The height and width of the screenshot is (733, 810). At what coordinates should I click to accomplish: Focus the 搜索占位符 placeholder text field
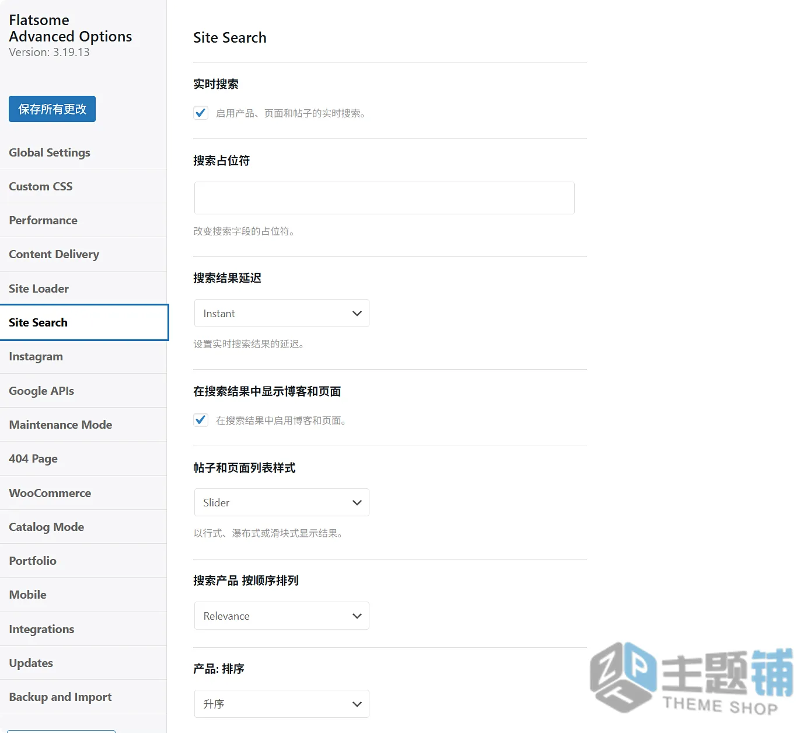pos(384,198)
